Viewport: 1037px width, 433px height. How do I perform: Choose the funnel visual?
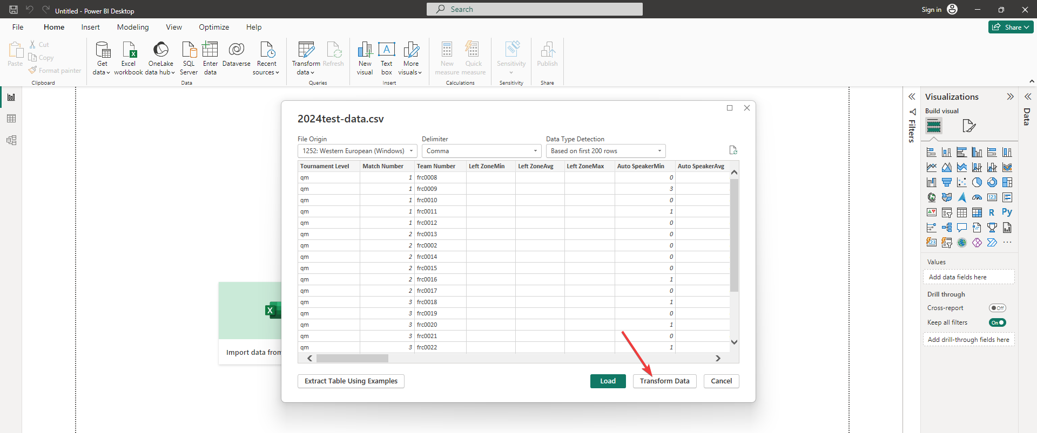tap(947, 183)
